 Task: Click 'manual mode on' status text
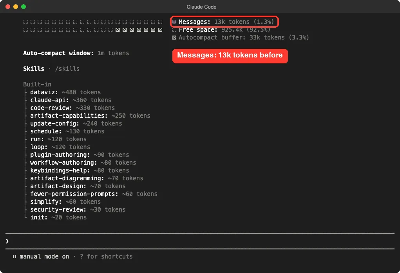(x=44, y=257)
